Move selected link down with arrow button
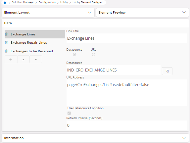190x143 pixels. [36, 59]
